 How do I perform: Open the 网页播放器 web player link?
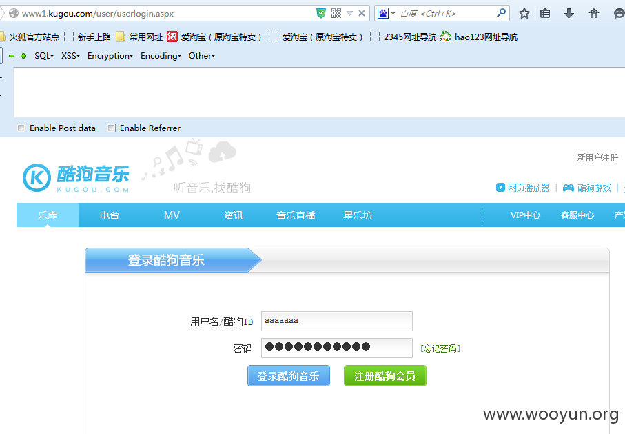[523, 188]
